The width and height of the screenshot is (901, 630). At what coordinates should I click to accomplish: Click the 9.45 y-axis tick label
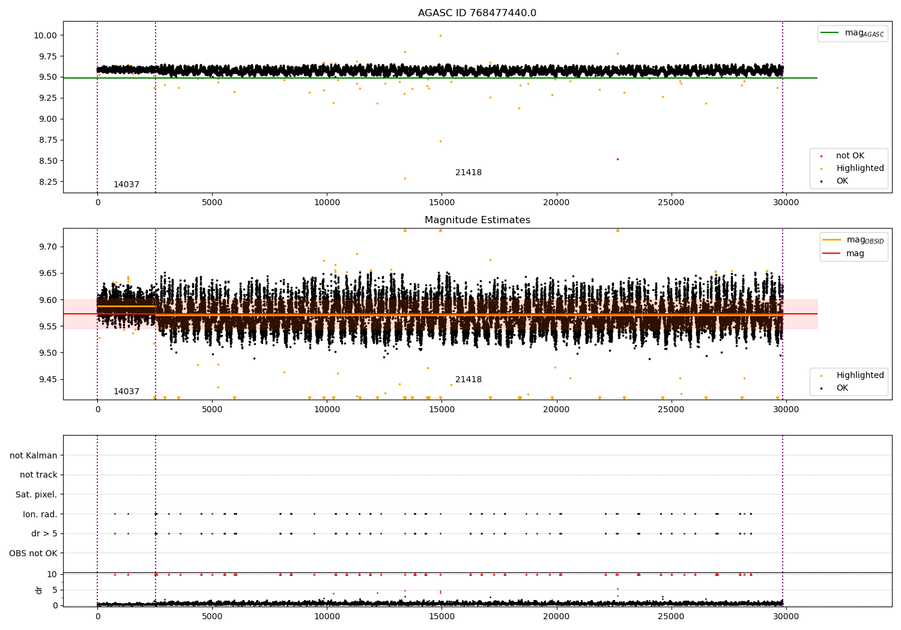(47, 379)
